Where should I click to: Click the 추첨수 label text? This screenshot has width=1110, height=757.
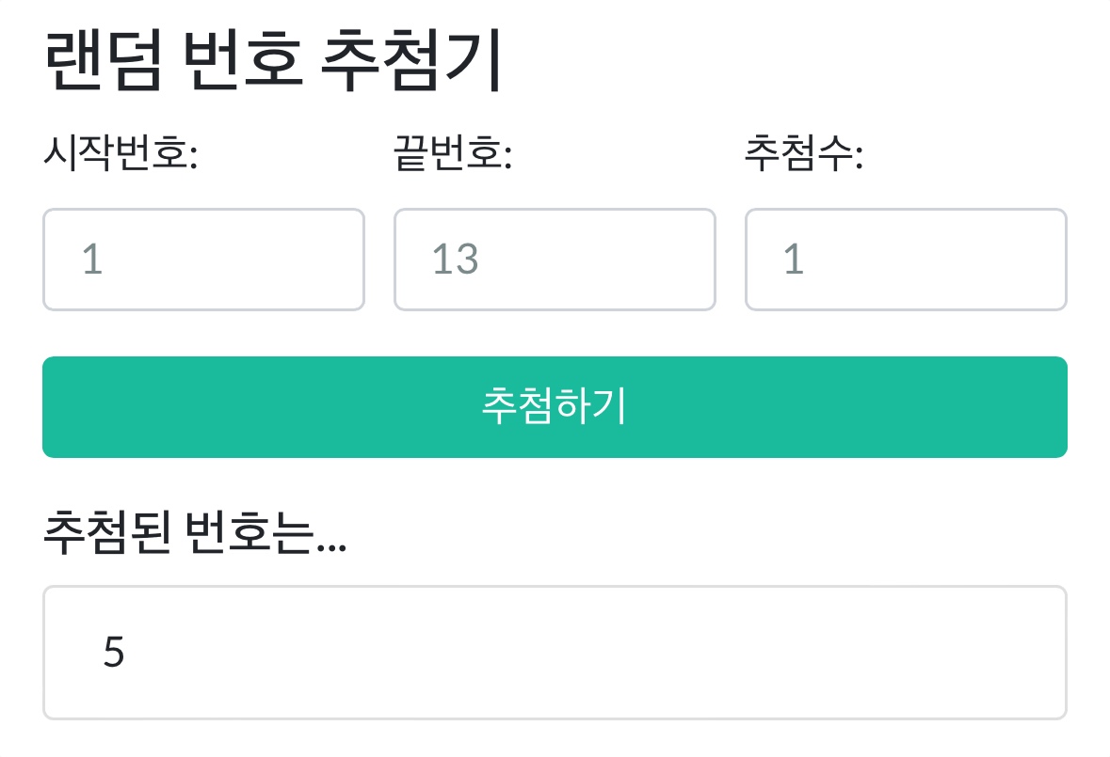pyautogui.click(x=804, y=154)
